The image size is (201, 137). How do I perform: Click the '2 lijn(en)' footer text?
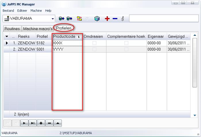point(22,114)
